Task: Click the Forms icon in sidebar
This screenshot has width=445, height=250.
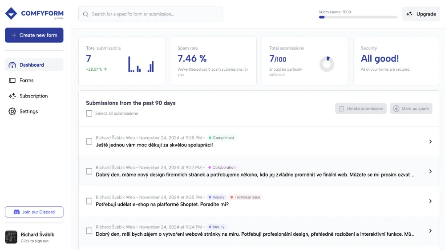Action: pyautogui.click(x=12, y=81)
